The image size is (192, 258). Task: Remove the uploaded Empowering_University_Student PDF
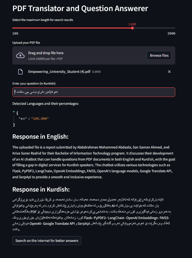(169, 72)
